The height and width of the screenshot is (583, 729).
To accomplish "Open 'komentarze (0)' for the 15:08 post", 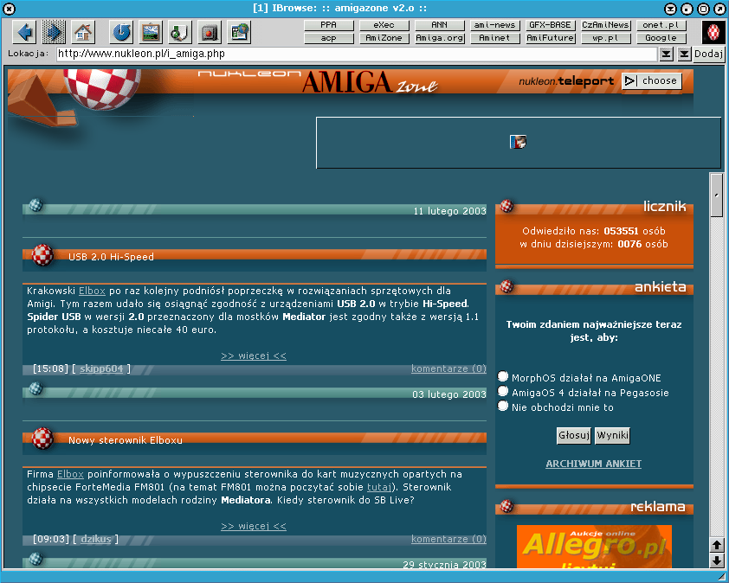I will (448, 368).
